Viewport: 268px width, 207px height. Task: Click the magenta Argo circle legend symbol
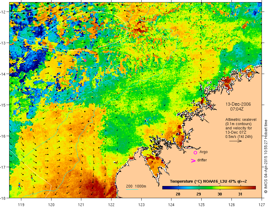(195, 153)
